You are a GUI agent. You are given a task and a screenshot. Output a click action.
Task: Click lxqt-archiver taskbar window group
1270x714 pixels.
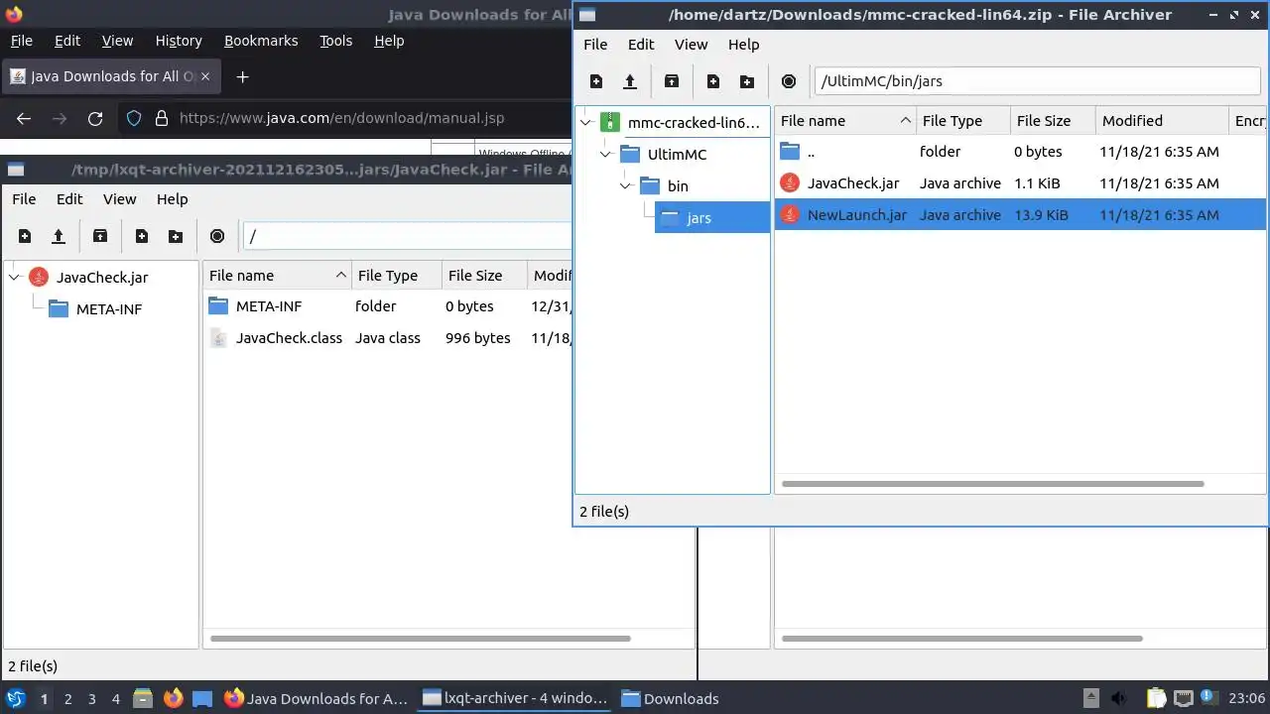pos(515,698)
